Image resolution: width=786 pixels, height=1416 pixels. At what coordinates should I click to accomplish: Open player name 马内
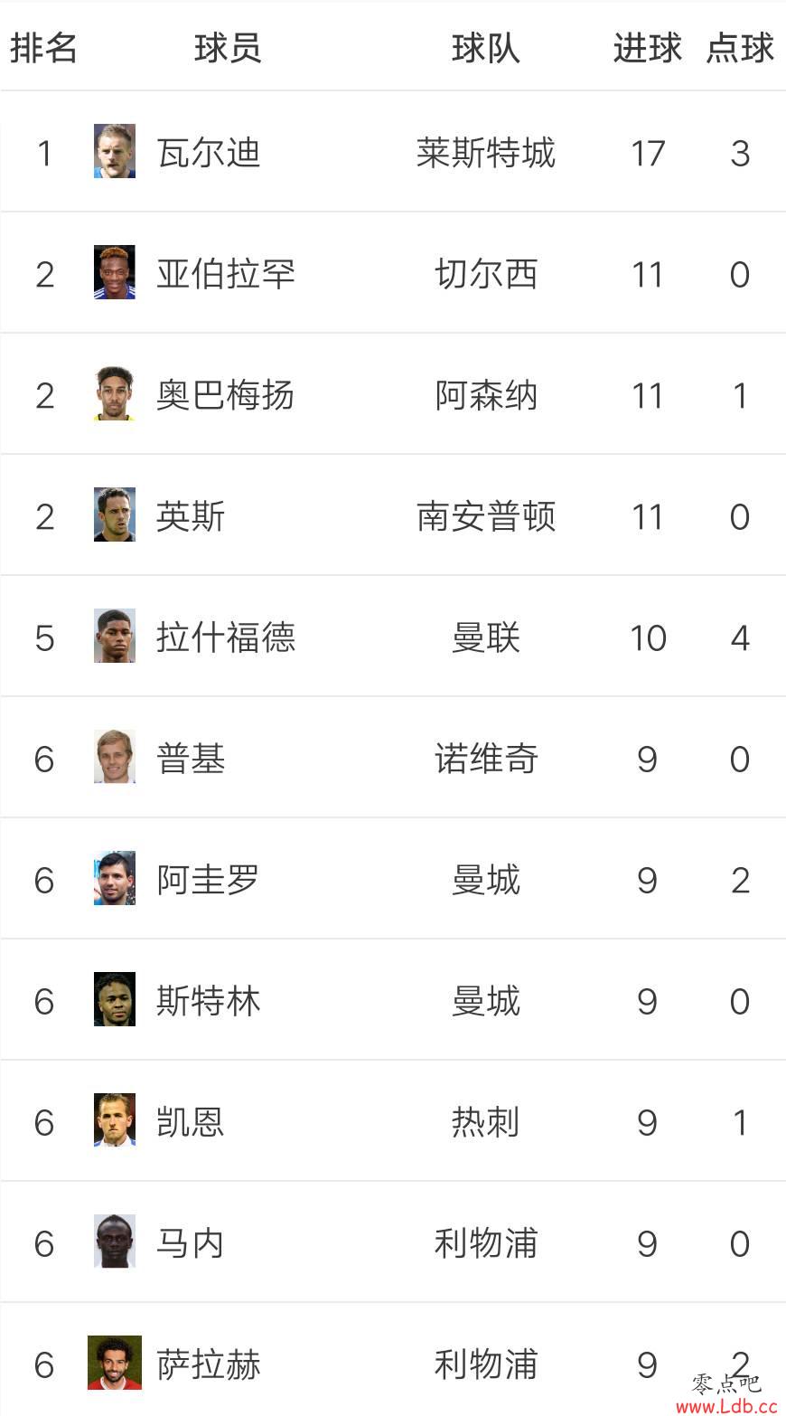[191, 1243]
